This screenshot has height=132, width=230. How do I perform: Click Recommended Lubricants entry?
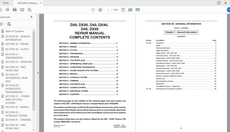point(186,81)
